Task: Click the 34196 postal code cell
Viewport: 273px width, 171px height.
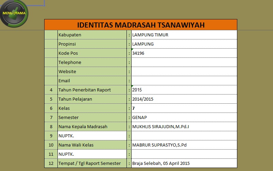Action: click(x=184, y=53)
